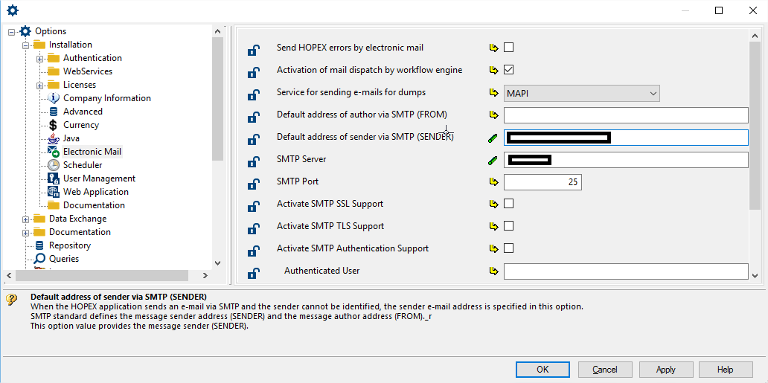The width and height of the screenshot is (768, 383).
Task: Click the Scheduler clock icon
Action: tap(53, 165)
